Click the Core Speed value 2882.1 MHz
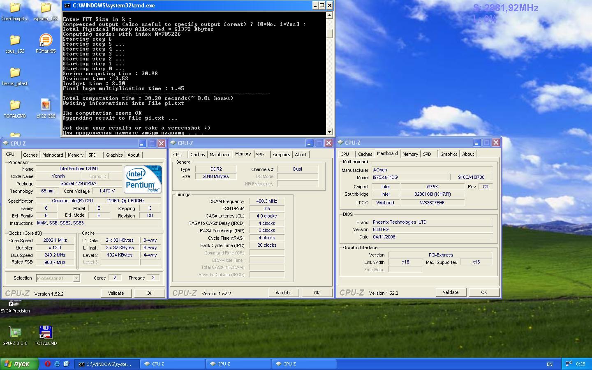Image resolution: width=592 pixels, height=370 pixels. (55, 240)
